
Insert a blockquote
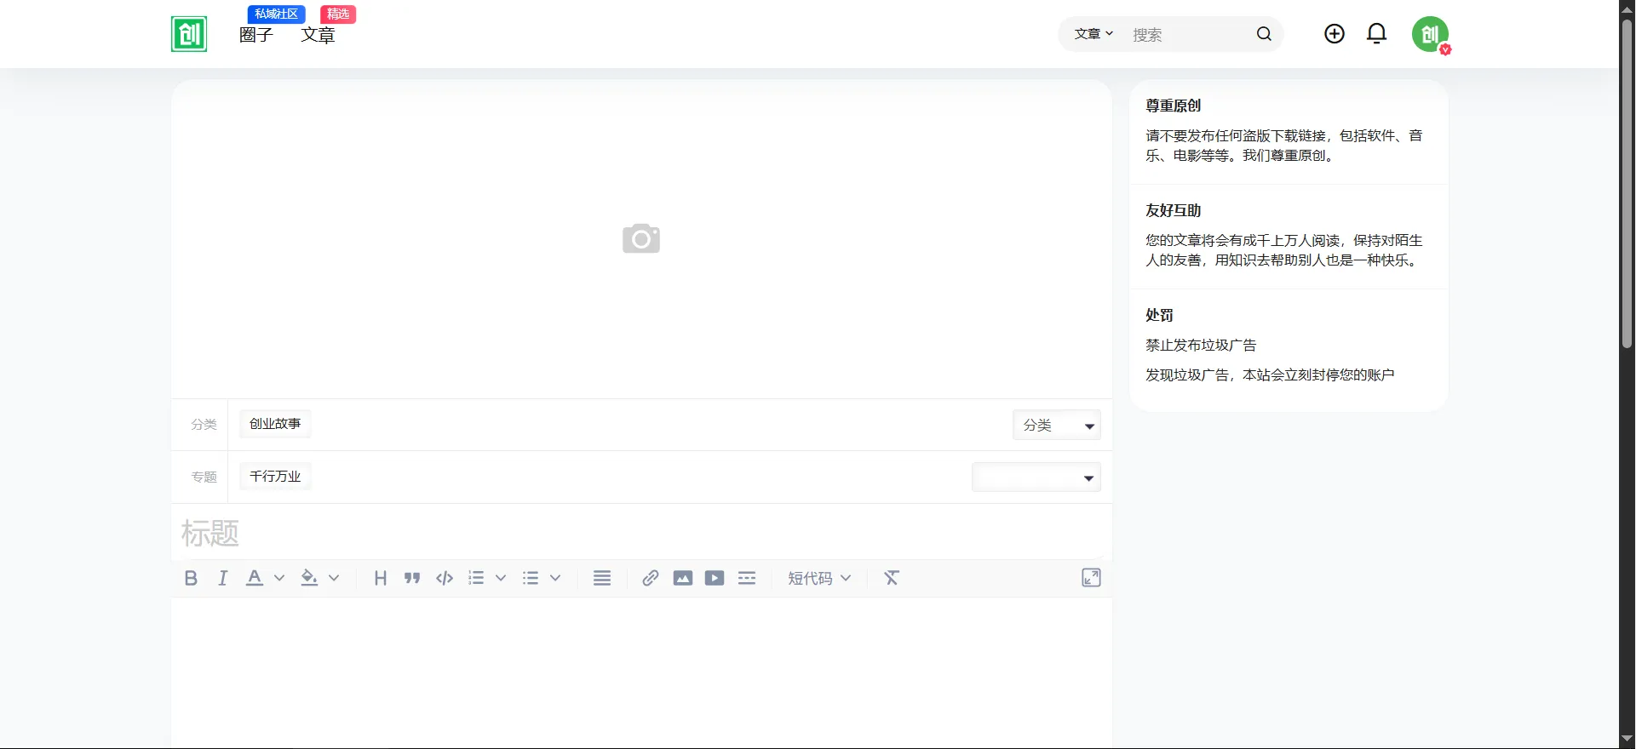[412, 578]
